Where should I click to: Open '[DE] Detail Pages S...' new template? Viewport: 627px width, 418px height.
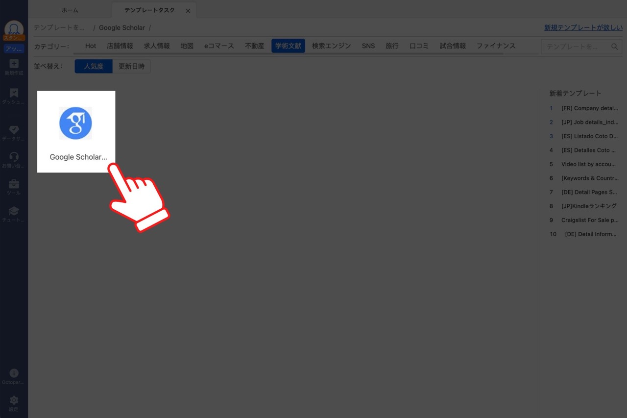[590, 192]
